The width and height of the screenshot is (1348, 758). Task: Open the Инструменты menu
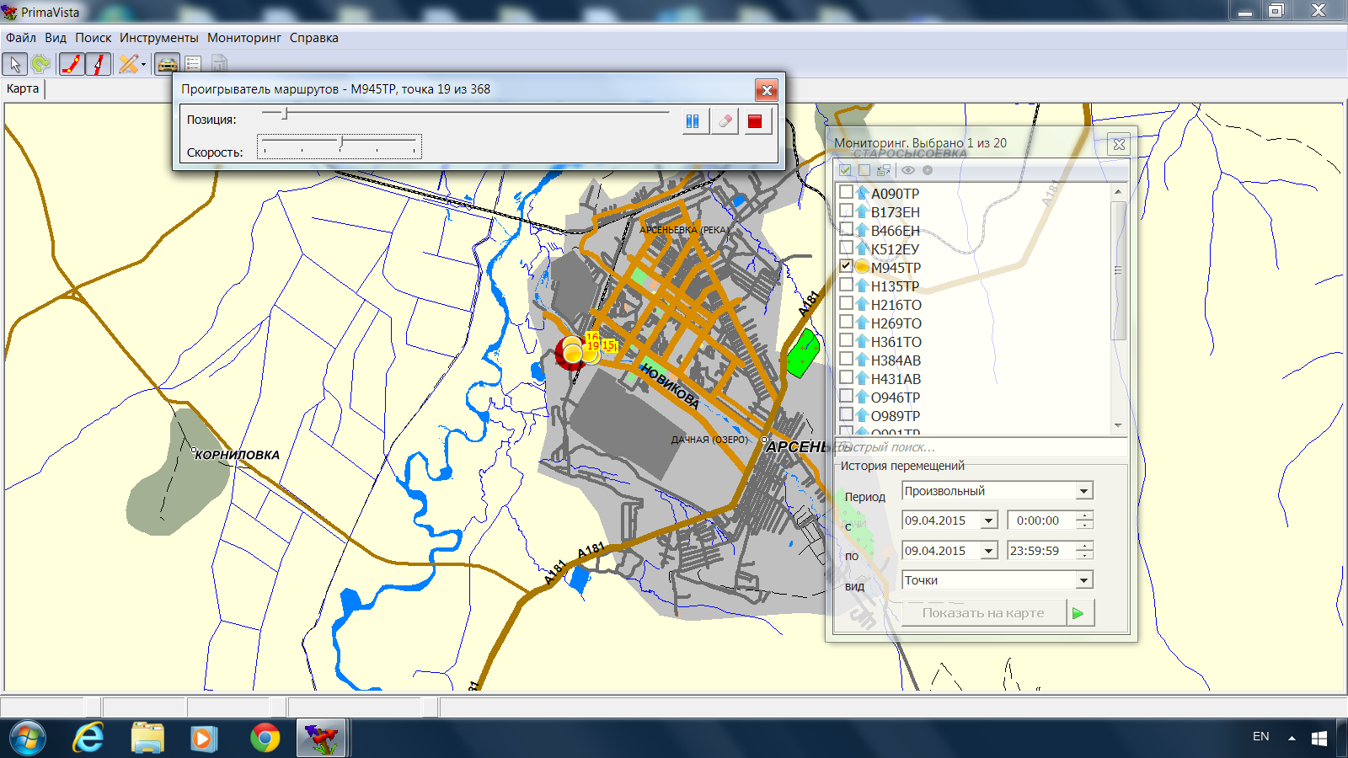(x=158, y=38)
